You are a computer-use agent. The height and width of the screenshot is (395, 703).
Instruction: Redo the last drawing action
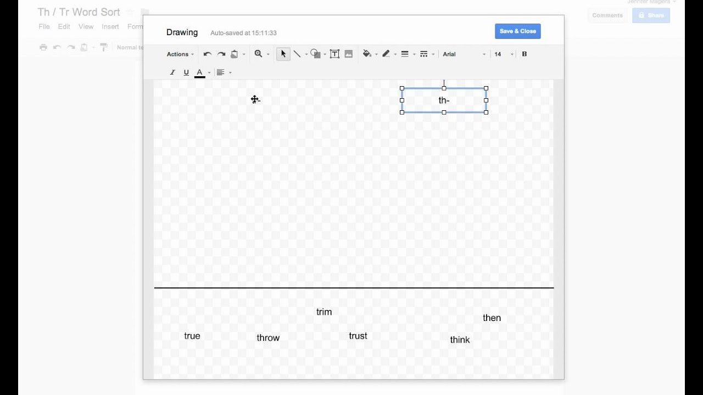[221, 54]
